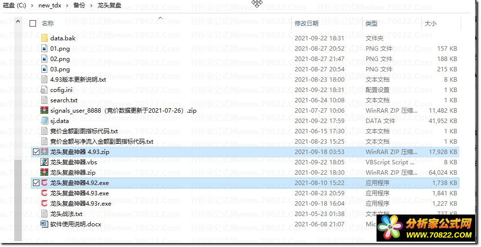Image resolution: width=481 pixels, height=247 pixels.
Task: Click the search.txt file icon
Action: coord(44,100)
